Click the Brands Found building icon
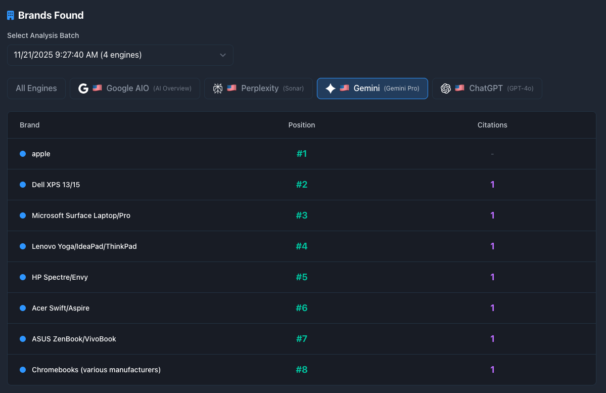 (x=11, y=16)
